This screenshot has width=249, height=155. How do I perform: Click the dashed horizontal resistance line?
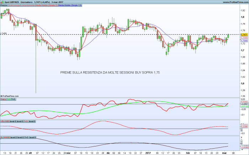point(107,34)
